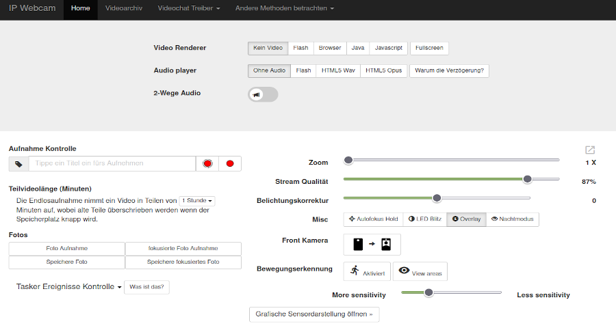
Task: Expand Tasker Ereignisse Kontrolle
Action: click(x=68, y=287)
